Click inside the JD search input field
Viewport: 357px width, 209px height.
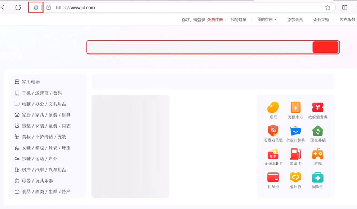(x=199, y=47)
